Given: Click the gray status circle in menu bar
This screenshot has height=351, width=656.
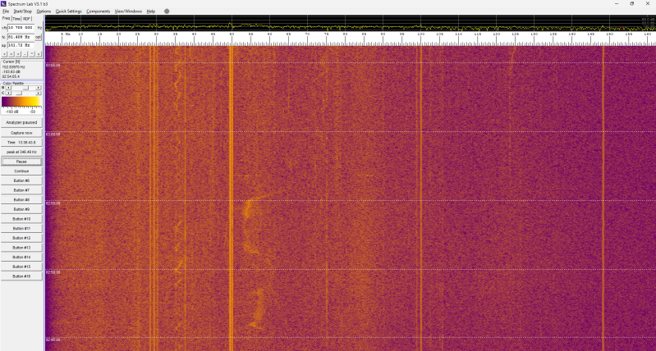Looking at the screenshot, I should 167,11.
